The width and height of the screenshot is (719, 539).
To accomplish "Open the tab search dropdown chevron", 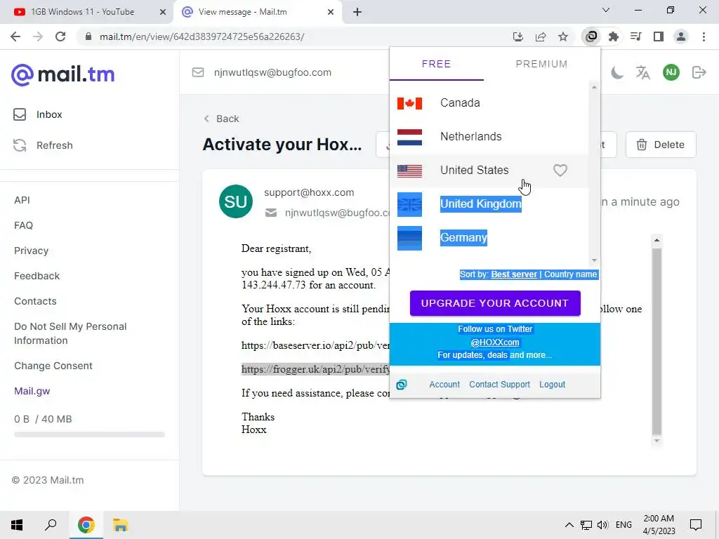I will pyautogui.click(x=606, y=10).
